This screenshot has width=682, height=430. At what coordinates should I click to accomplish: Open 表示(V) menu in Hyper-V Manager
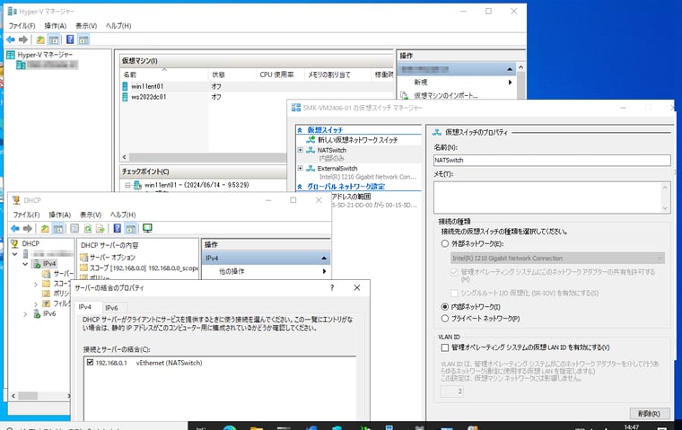[x=85, y=26]
